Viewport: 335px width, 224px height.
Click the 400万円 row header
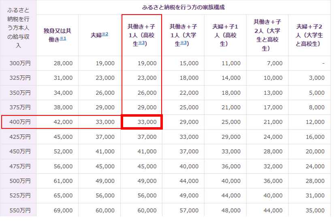[19, 122]
